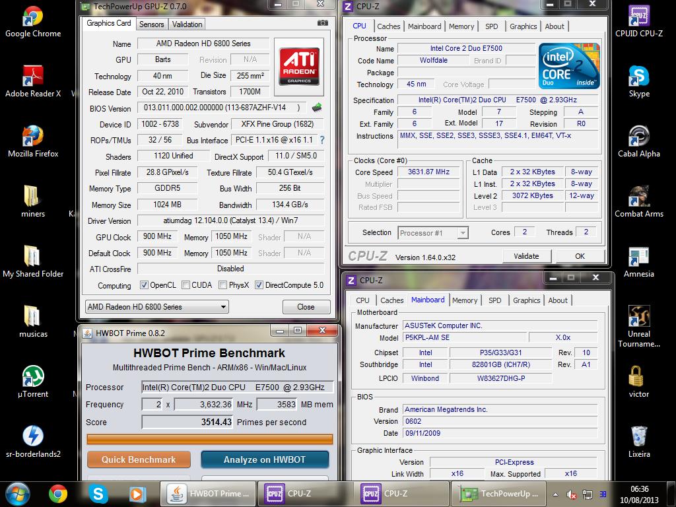Viewport: 676px width, 507px height.
Task: Click the CPU-Z OK button
Action: pyautogui.click(x=580, y=256)
